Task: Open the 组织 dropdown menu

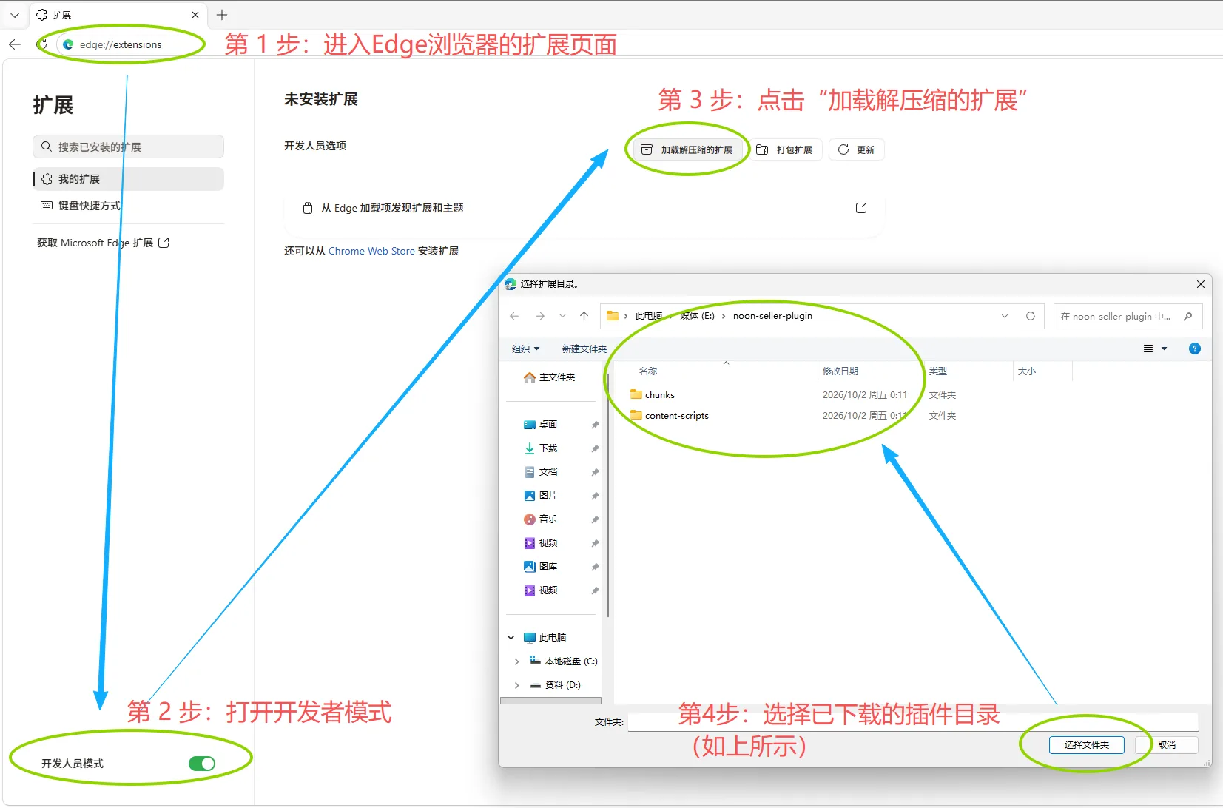Action: (x=526, y=349)
